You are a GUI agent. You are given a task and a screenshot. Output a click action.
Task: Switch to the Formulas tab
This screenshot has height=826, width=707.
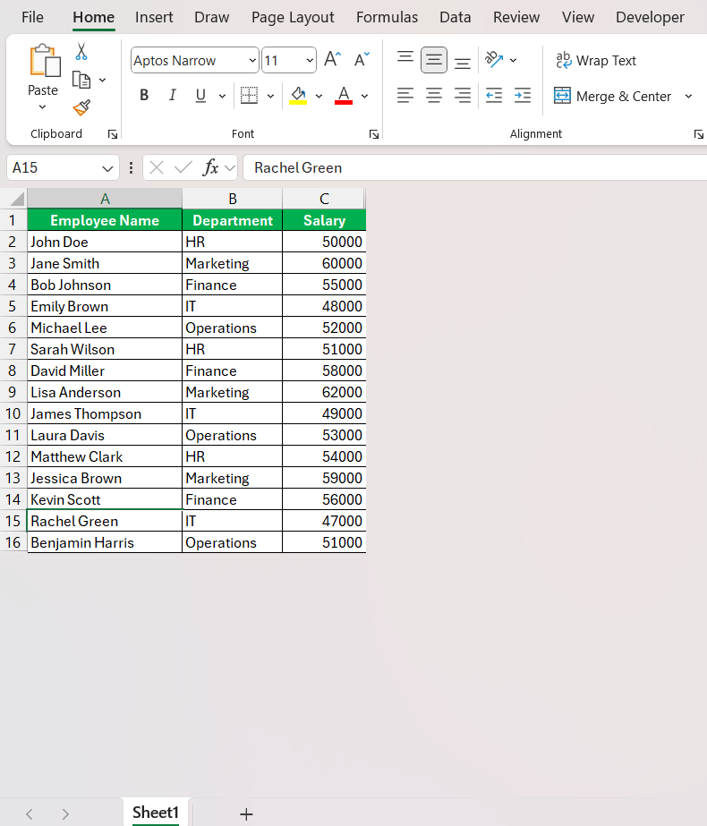[x=388, y=17]
